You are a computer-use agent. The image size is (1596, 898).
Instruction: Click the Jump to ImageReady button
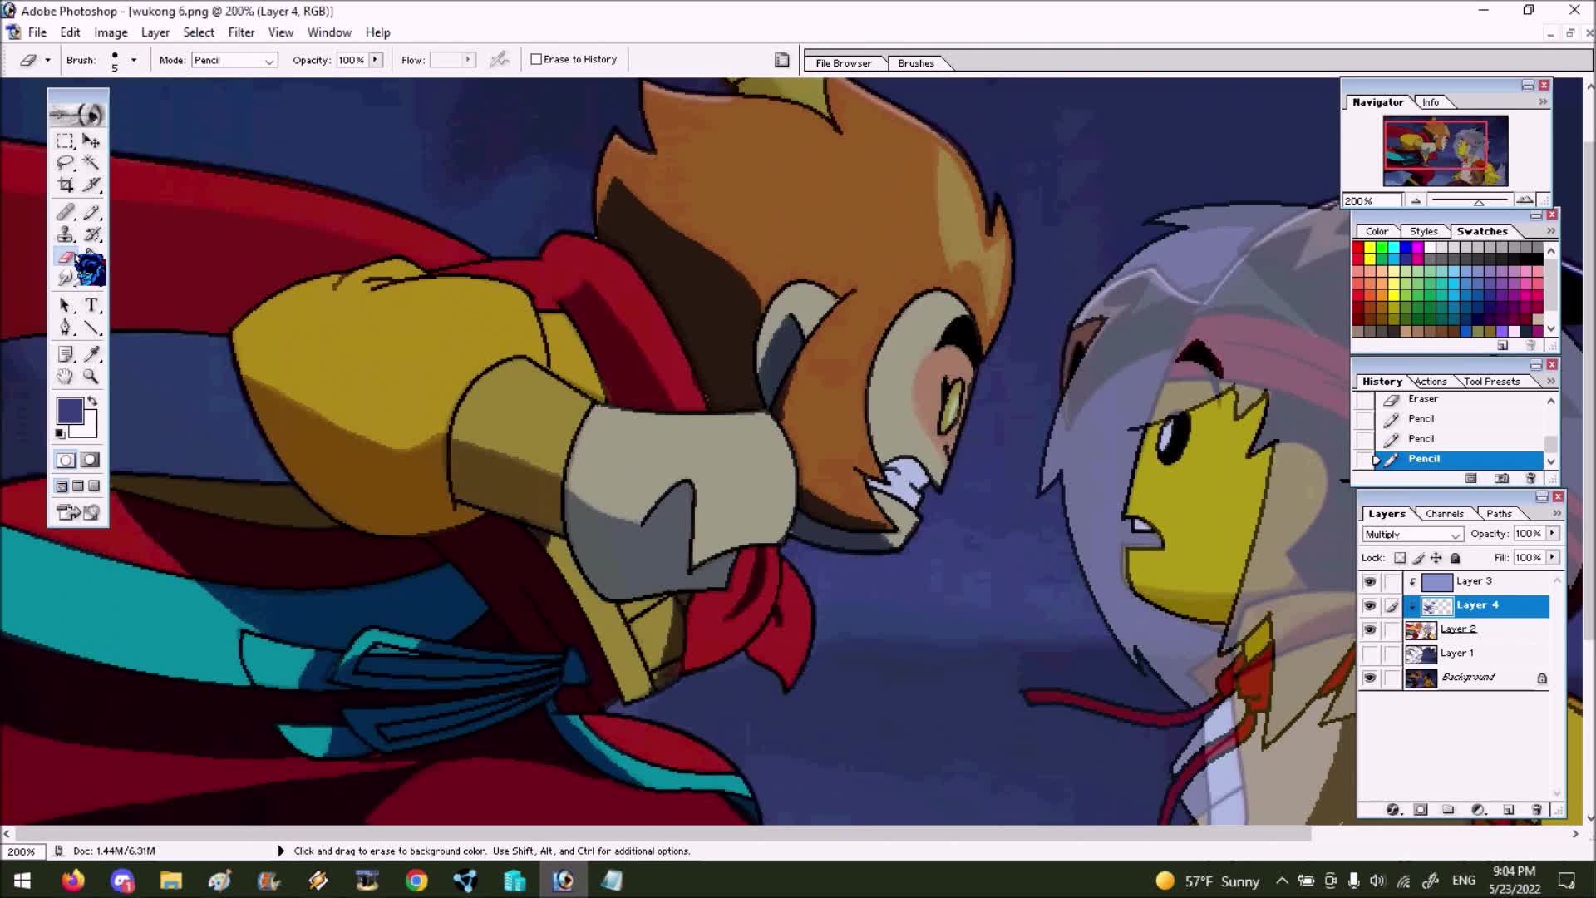(x=78, y=512)
